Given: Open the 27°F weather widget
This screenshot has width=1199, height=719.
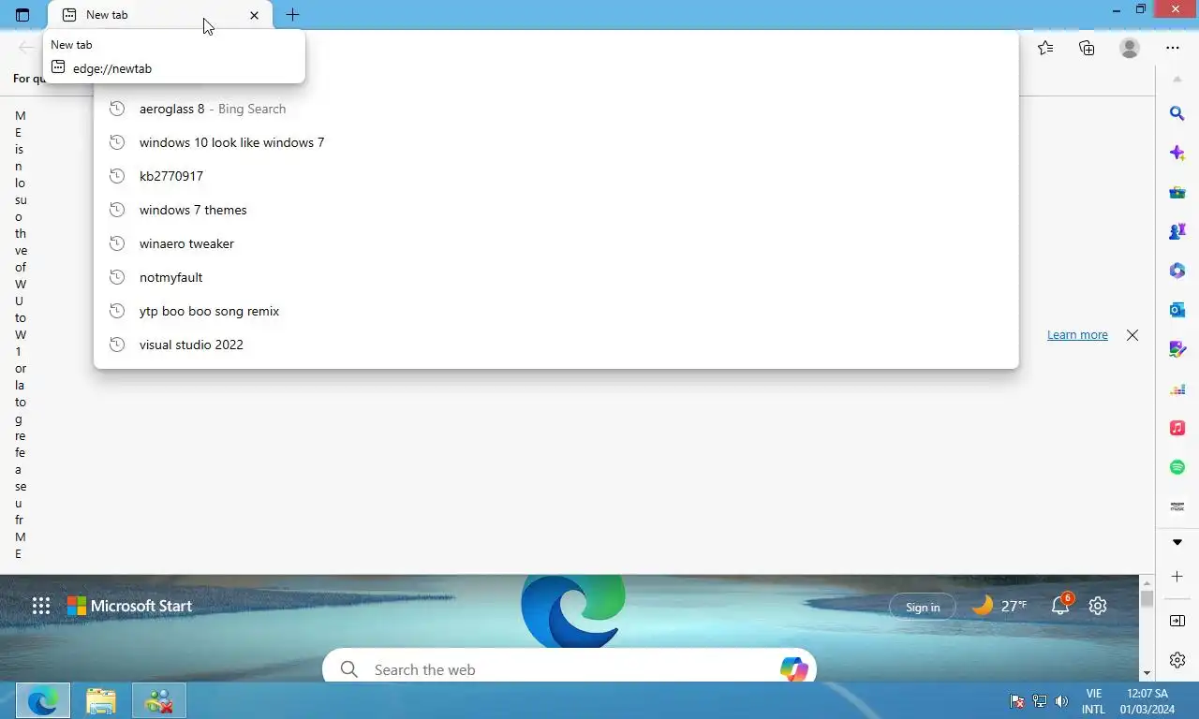Looking at the screenshot, I should coord(999,606).
